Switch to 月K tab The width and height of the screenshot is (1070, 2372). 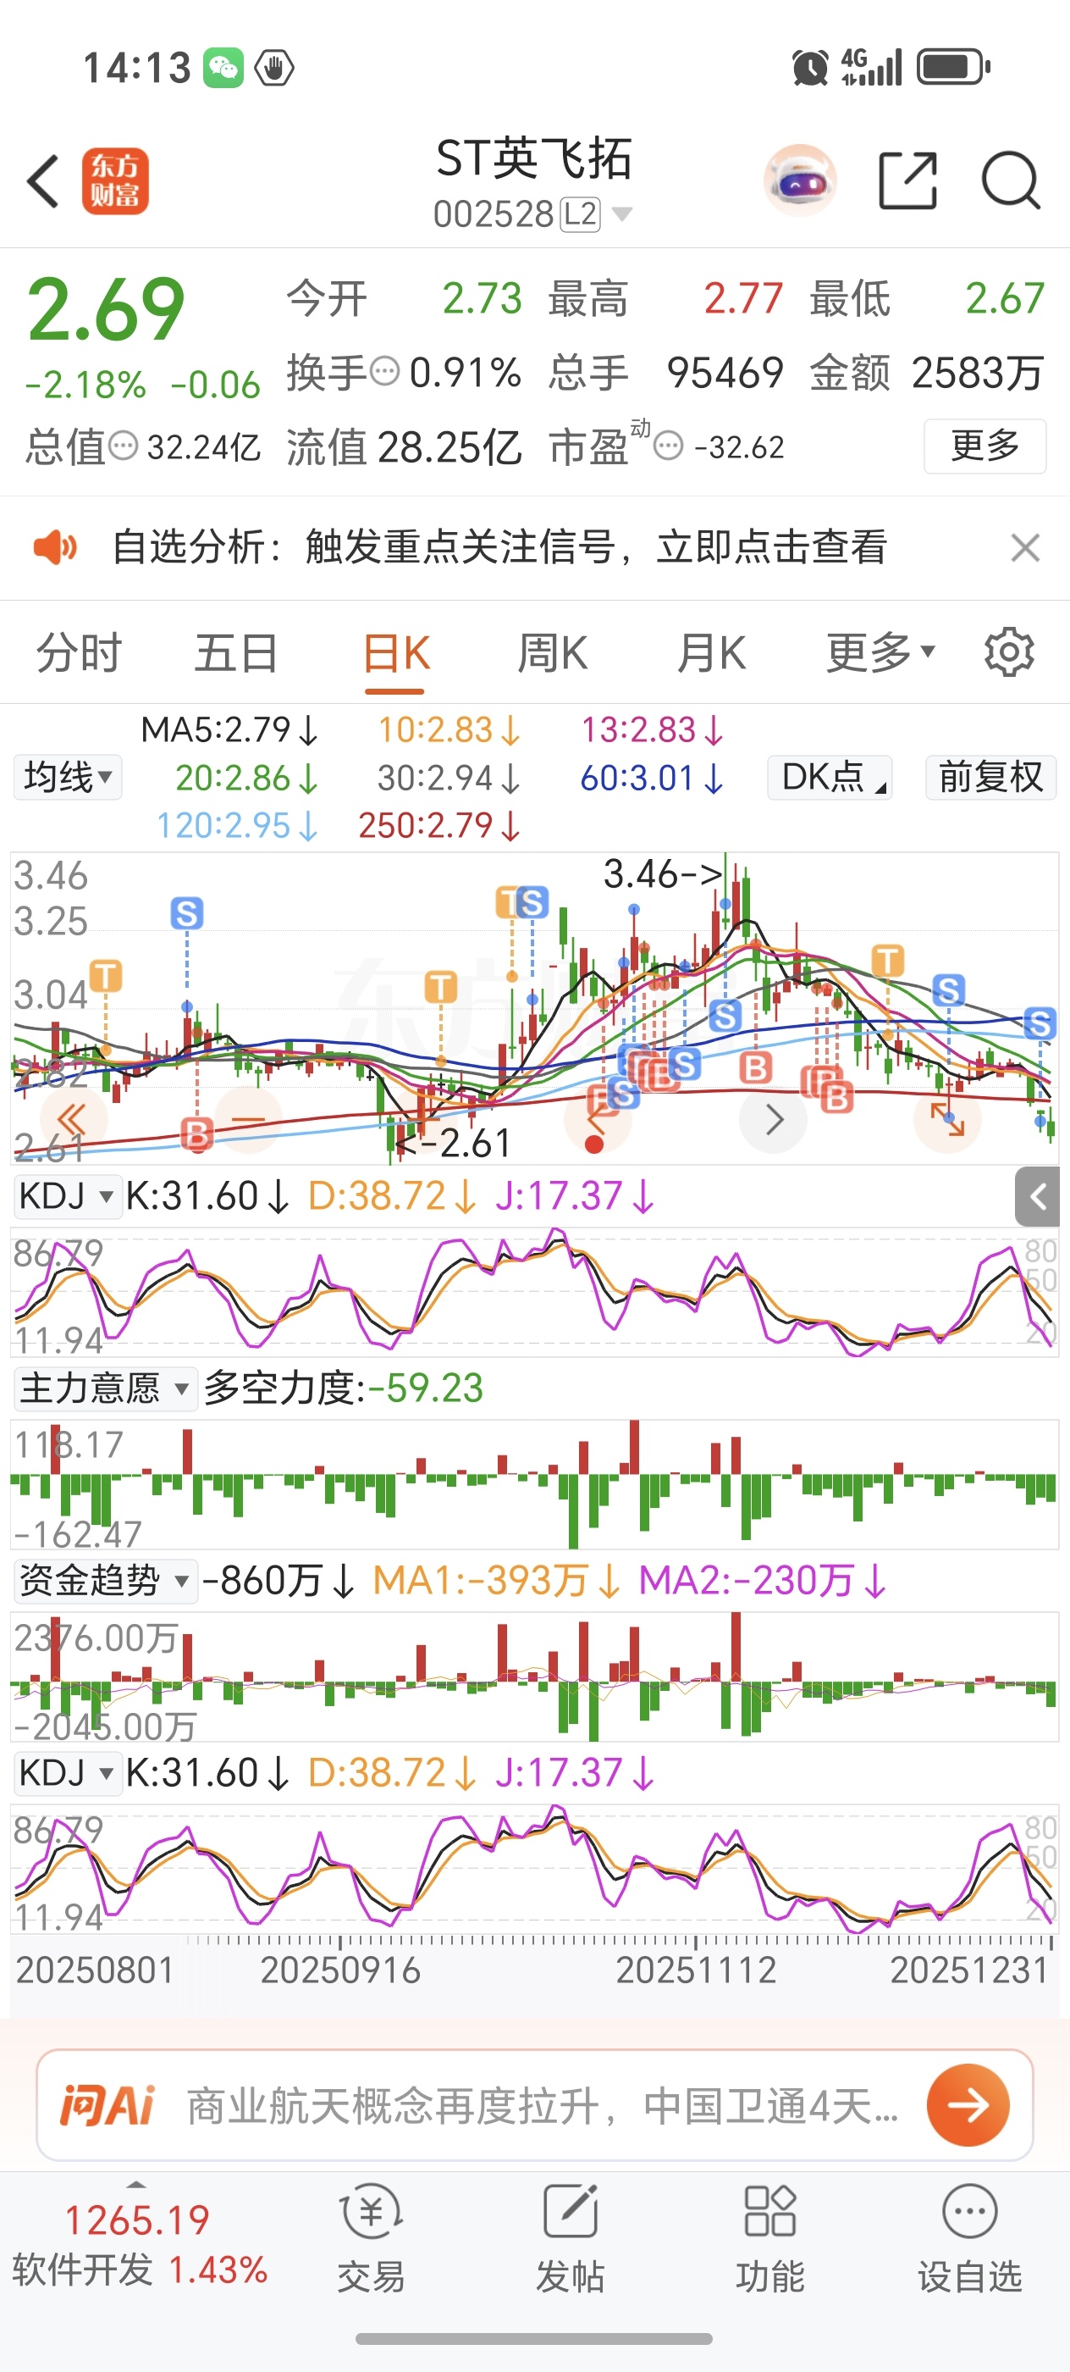(x=710, y=654)
